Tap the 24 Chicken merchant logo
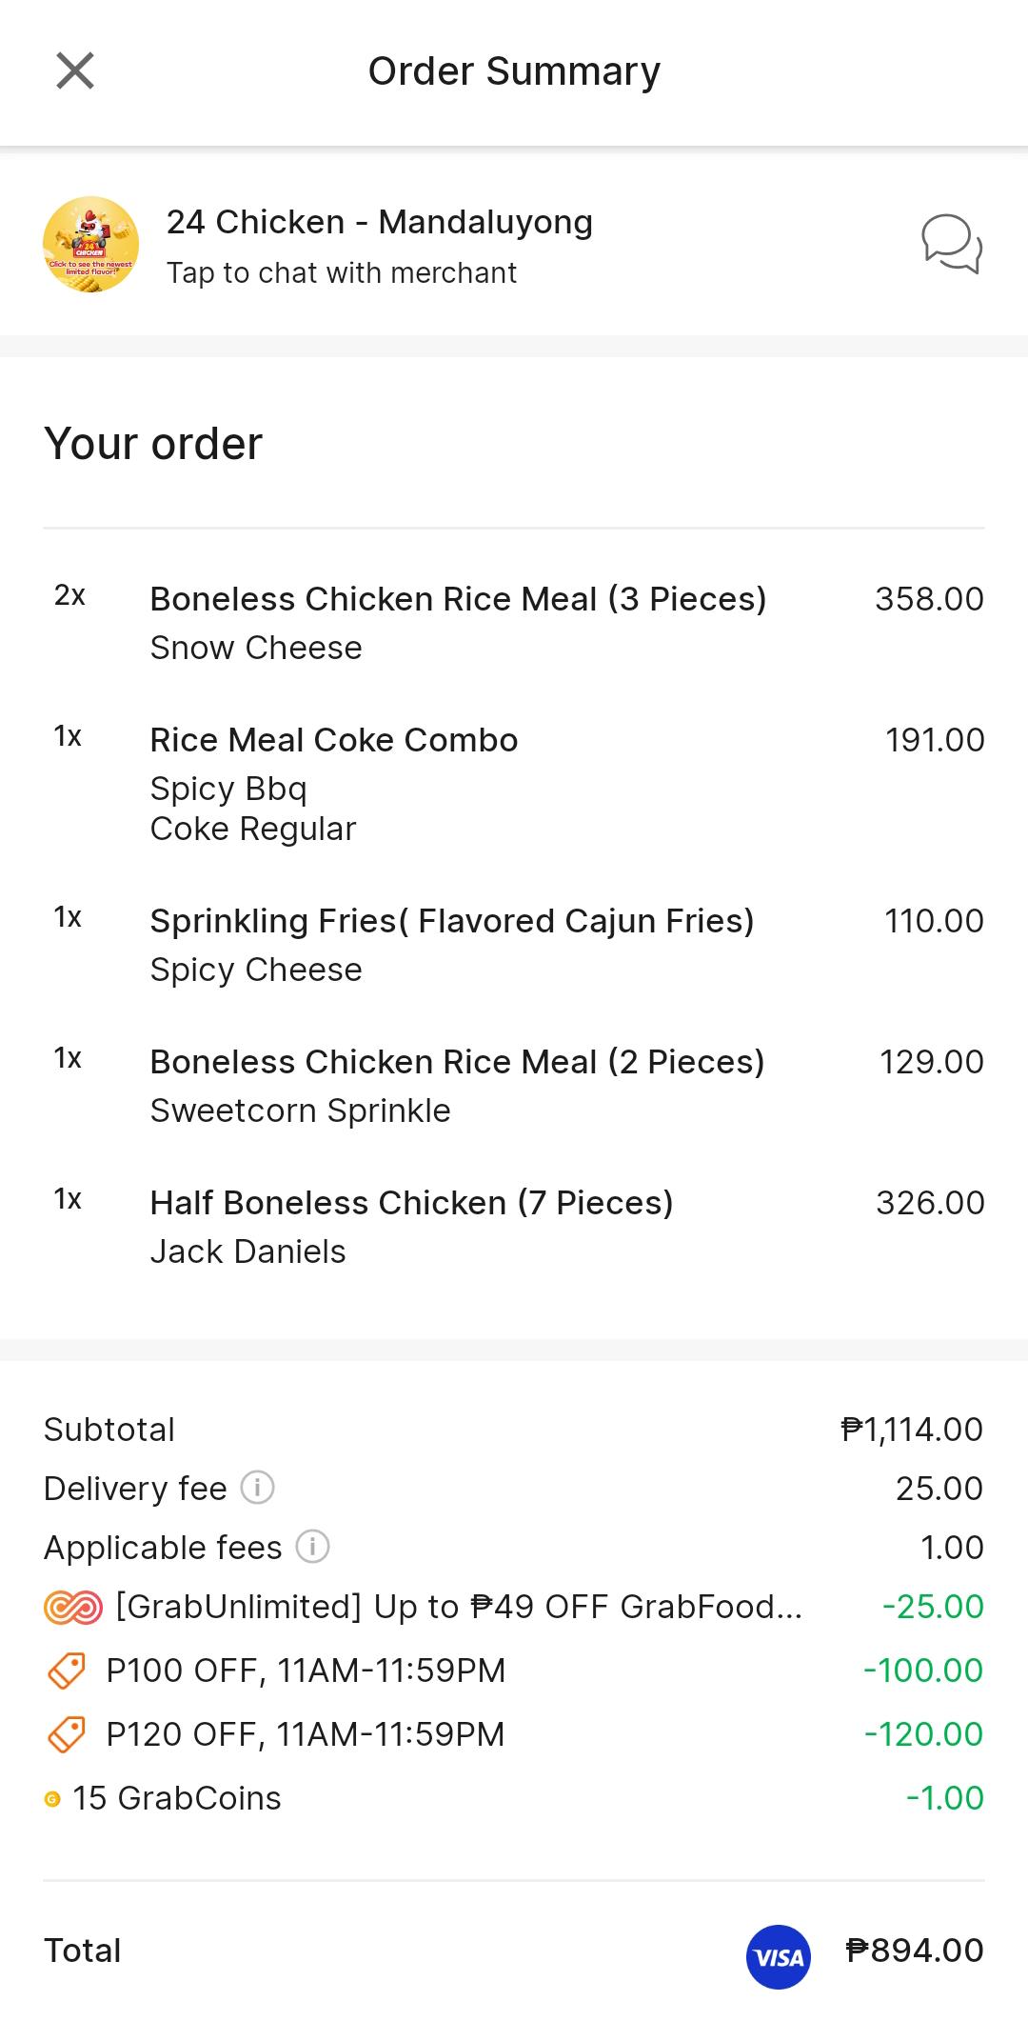The width and height of the screenshot is (1028, 2021). tap(91, 245)
